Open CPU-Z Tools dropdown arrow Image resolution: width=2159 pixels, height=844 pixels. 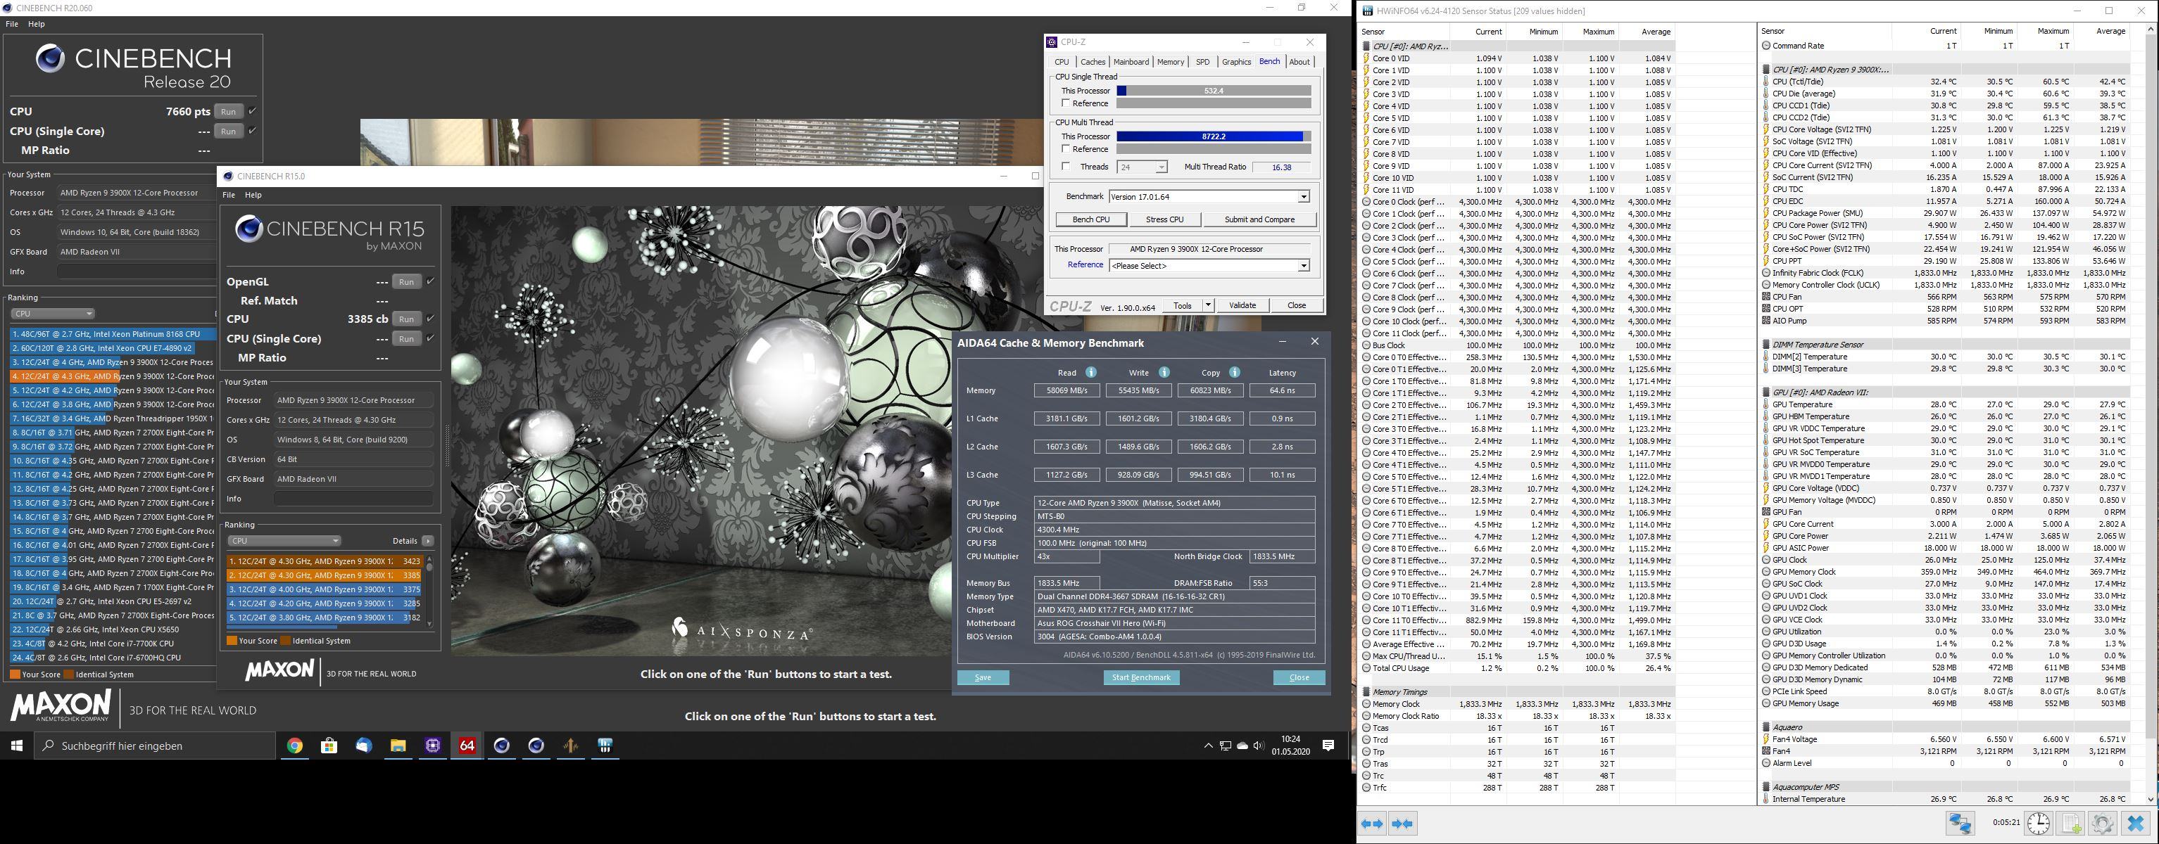[x=1208, y=305]
